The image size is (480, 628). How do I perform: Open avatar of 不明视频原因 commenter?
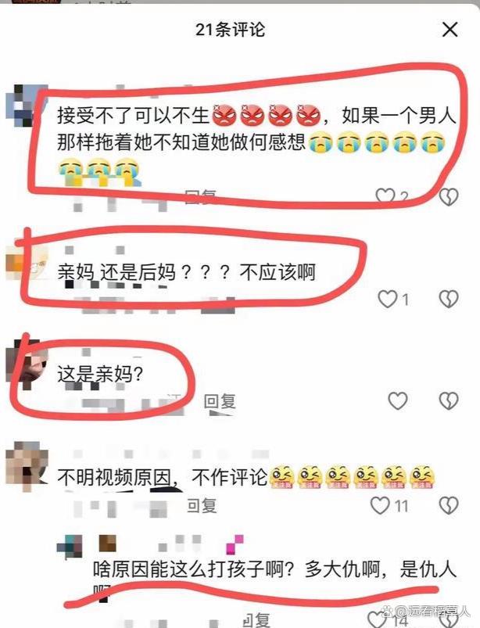point(27,466)
